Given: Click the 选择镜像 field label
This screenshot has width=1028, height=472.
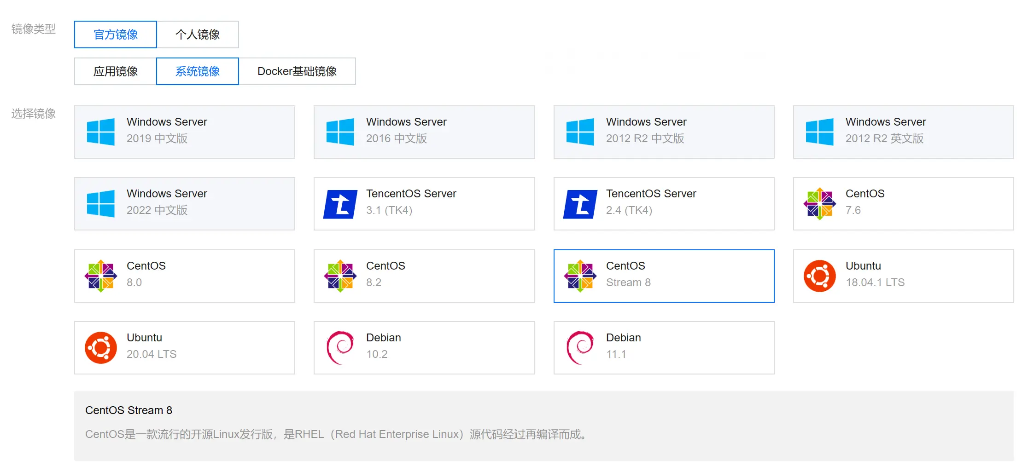Looking at the screenshot, I should pyautogui.click(x=34, y=114).
